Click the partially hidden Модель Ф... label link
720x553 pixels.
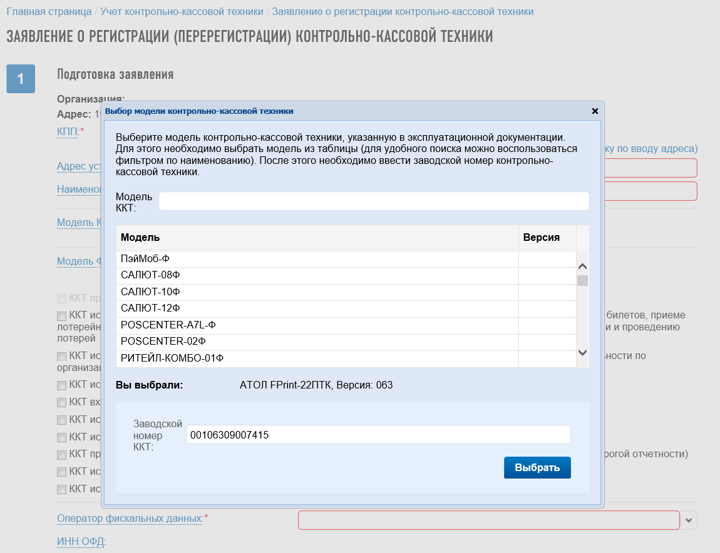point(79,261)
